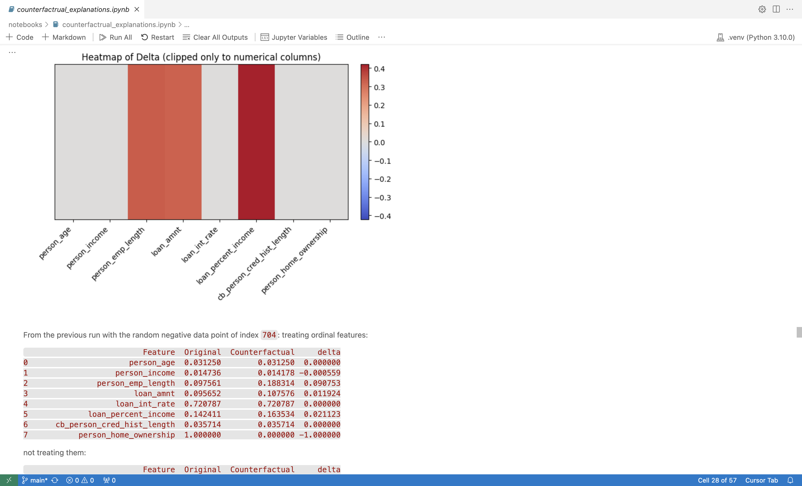Open the main* git branch picker
Image resolution: width=802 pixels, height=486 pixels.
tap(35, 480)
